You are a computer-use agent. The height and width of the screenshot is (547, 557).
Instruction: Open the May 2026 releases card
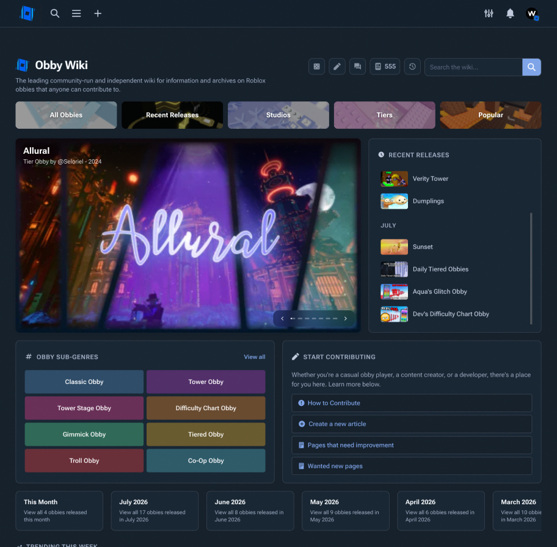click(x=346, y=511)
